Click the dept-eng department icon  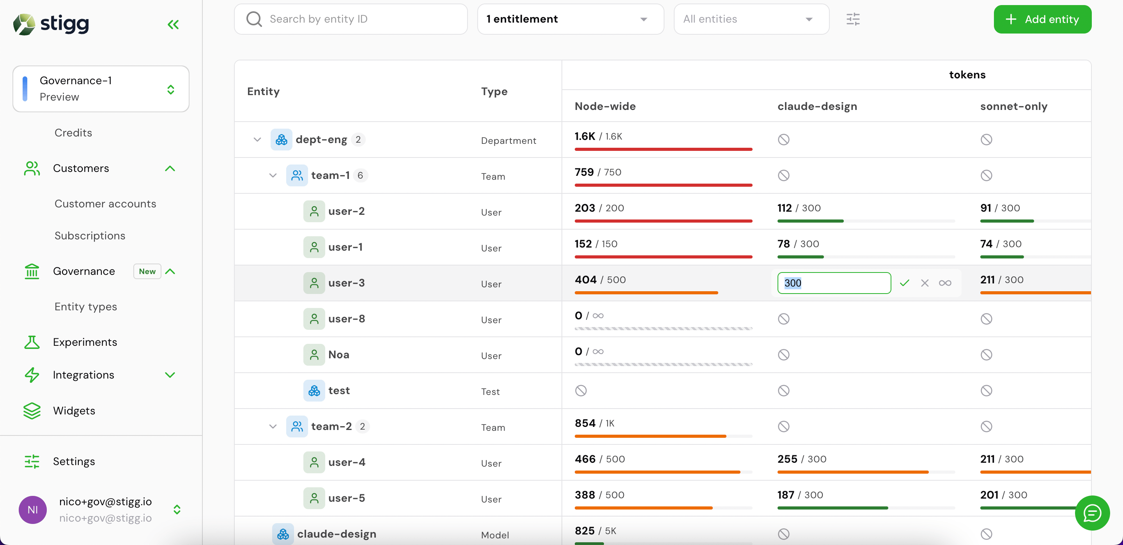pyautogui.click(x=281, y=140)
